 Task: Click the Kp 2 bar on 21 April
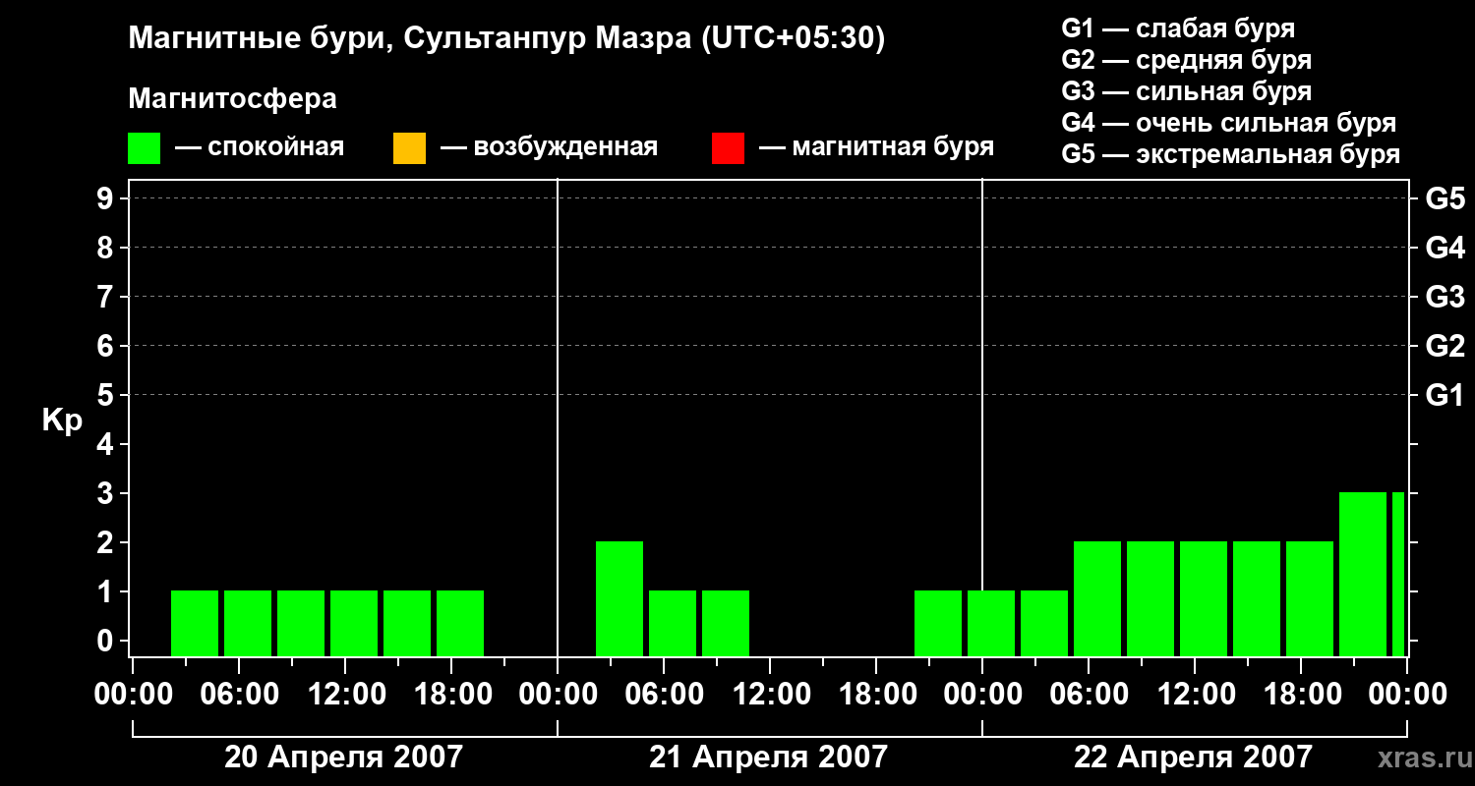click(619, 598)
